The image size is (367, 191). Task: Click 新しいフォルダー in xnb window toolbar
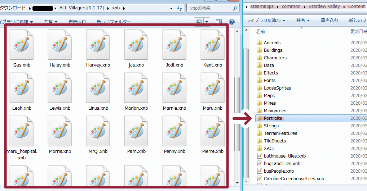114,22
